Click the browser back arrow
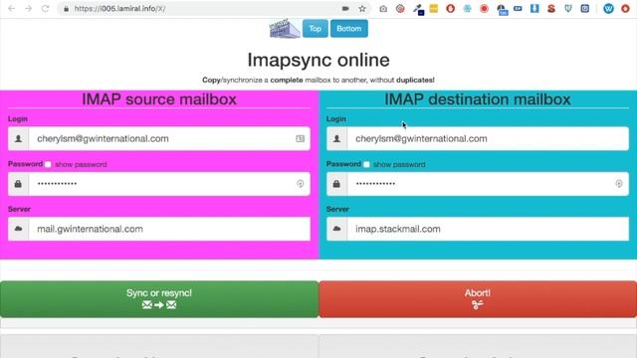 11,9
